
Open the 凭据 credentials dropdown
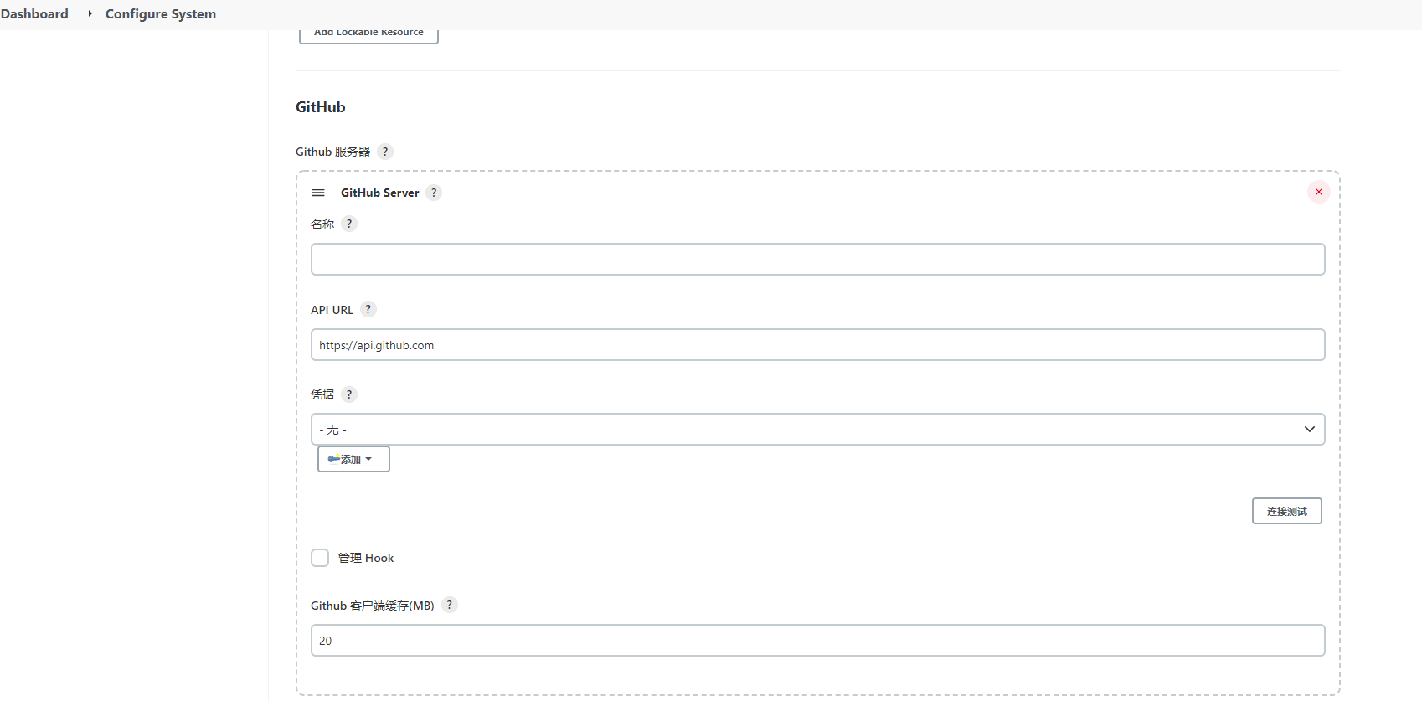[817, 429]
